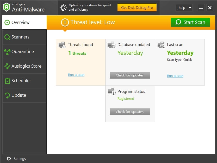
Task: Click the Database updated icon
Action: pyautogui.click(x=112, y=45)
